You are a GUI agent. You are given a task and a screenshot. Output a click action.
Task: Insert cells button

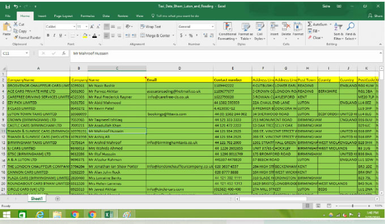(274, 31)
